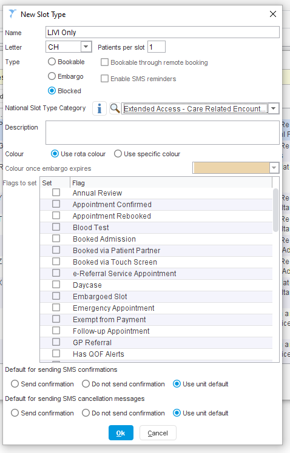The height and width of the screenshot is (453, 290).
Task: Tick Bookable through remote booking checkbox
Action: [104, 62]
